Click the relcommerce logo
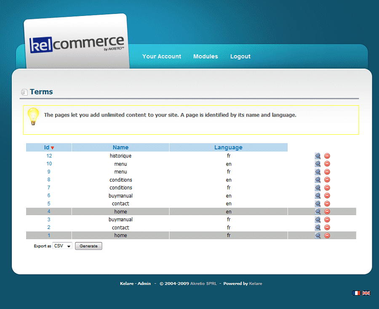Screen dimensions: 379x309 tap(77, 44)
